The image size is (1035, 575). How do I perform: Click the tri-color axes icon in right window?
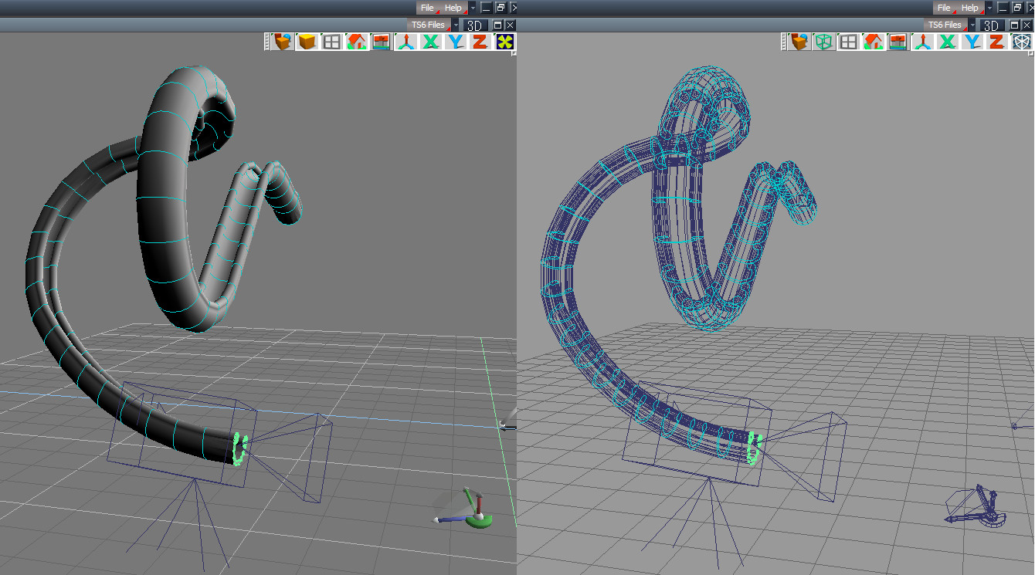[922, 42]
